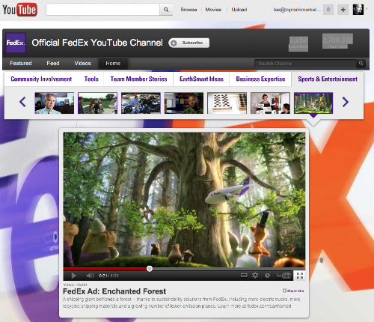Switch to the Featured tab
Screen dimensions: 374x322
[21, 64]
